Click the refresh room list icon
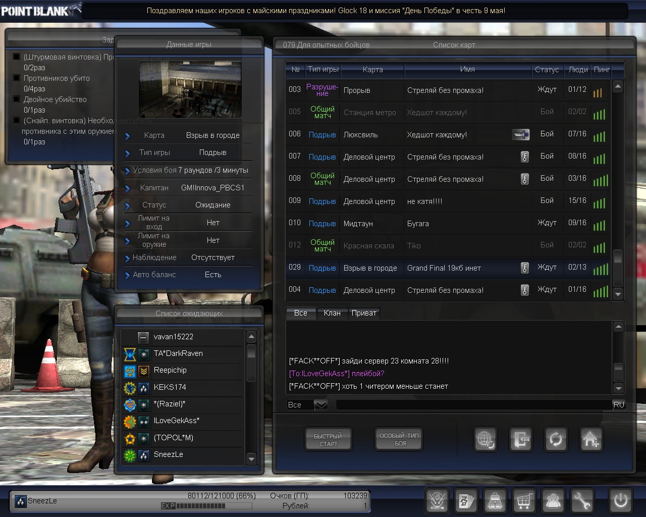Screen dimensions: 646x517 556,439
